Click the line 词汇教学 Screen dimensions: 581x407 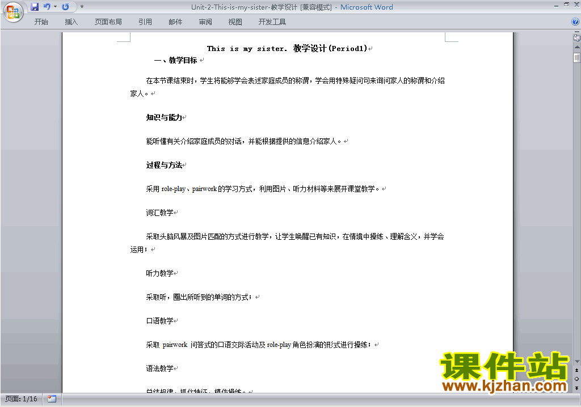pos(159,213)
